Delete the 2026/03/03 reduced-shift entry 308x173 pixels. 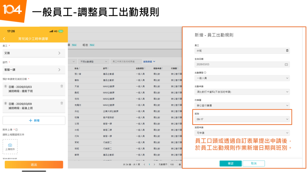62,86
